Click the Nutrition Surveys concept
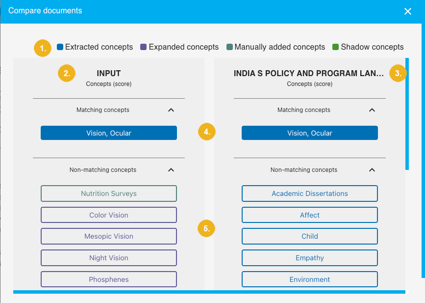Viewport: 425px width, 303px height. tap(109, 193)
